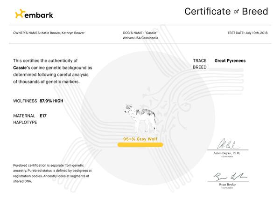Click the bold Cassie name in paragraph
280x198 pixels.
pyautogui.click(x=20, y=68)
